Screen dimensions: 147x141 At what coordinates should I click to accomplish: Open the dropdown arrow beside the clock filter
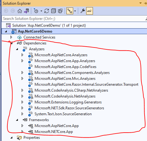pos(41,11)
